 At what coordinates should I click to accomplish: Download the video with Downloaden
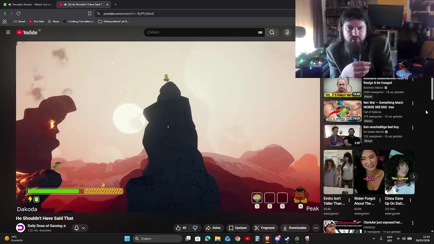(x=295, y=228)
